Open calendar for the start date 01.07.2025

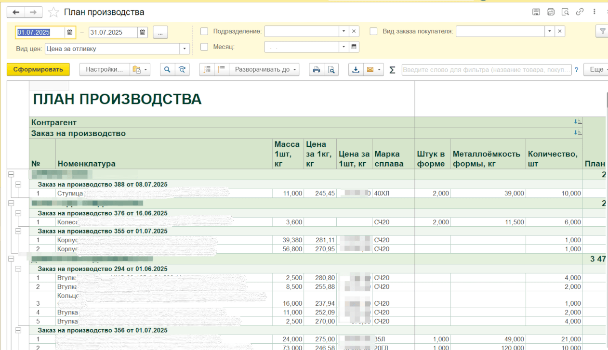coord(70,32)
